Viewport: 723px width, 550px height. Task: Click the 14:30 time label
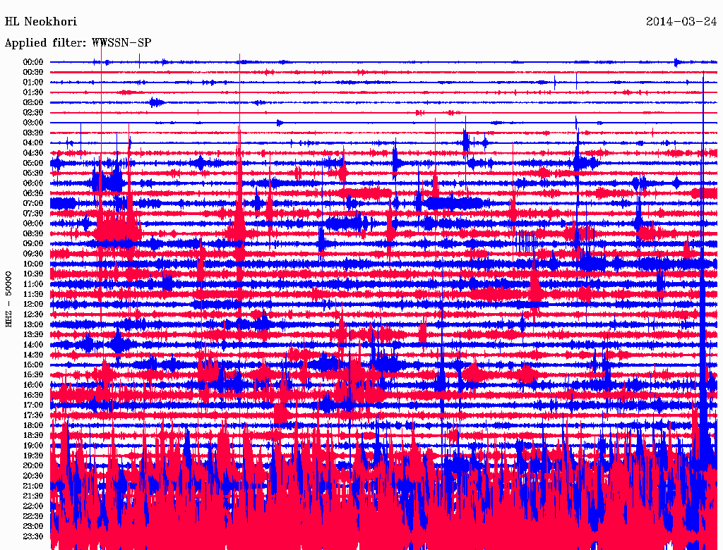(x=33, y=355)
